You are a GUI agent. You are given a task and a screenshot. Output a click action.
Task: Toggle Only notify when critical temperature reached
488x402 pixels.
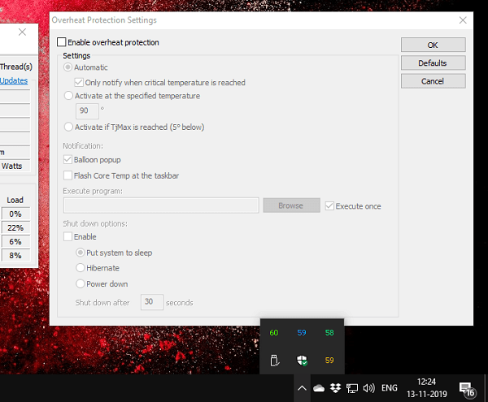79,83
